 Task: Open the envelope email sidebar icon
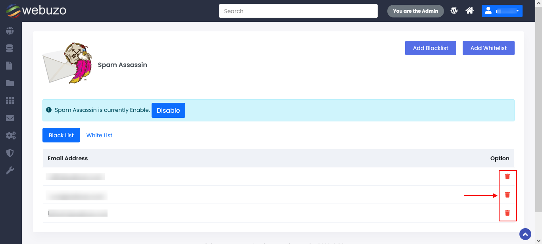tap(10, 118)
